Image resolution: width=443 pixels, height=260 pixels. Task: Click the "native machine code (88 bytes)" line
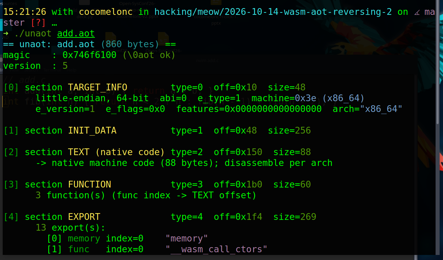point(184,163)
